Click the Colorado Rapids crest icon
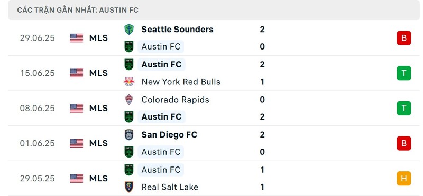Screen dimensions: 423x196 tap(129, 100)
